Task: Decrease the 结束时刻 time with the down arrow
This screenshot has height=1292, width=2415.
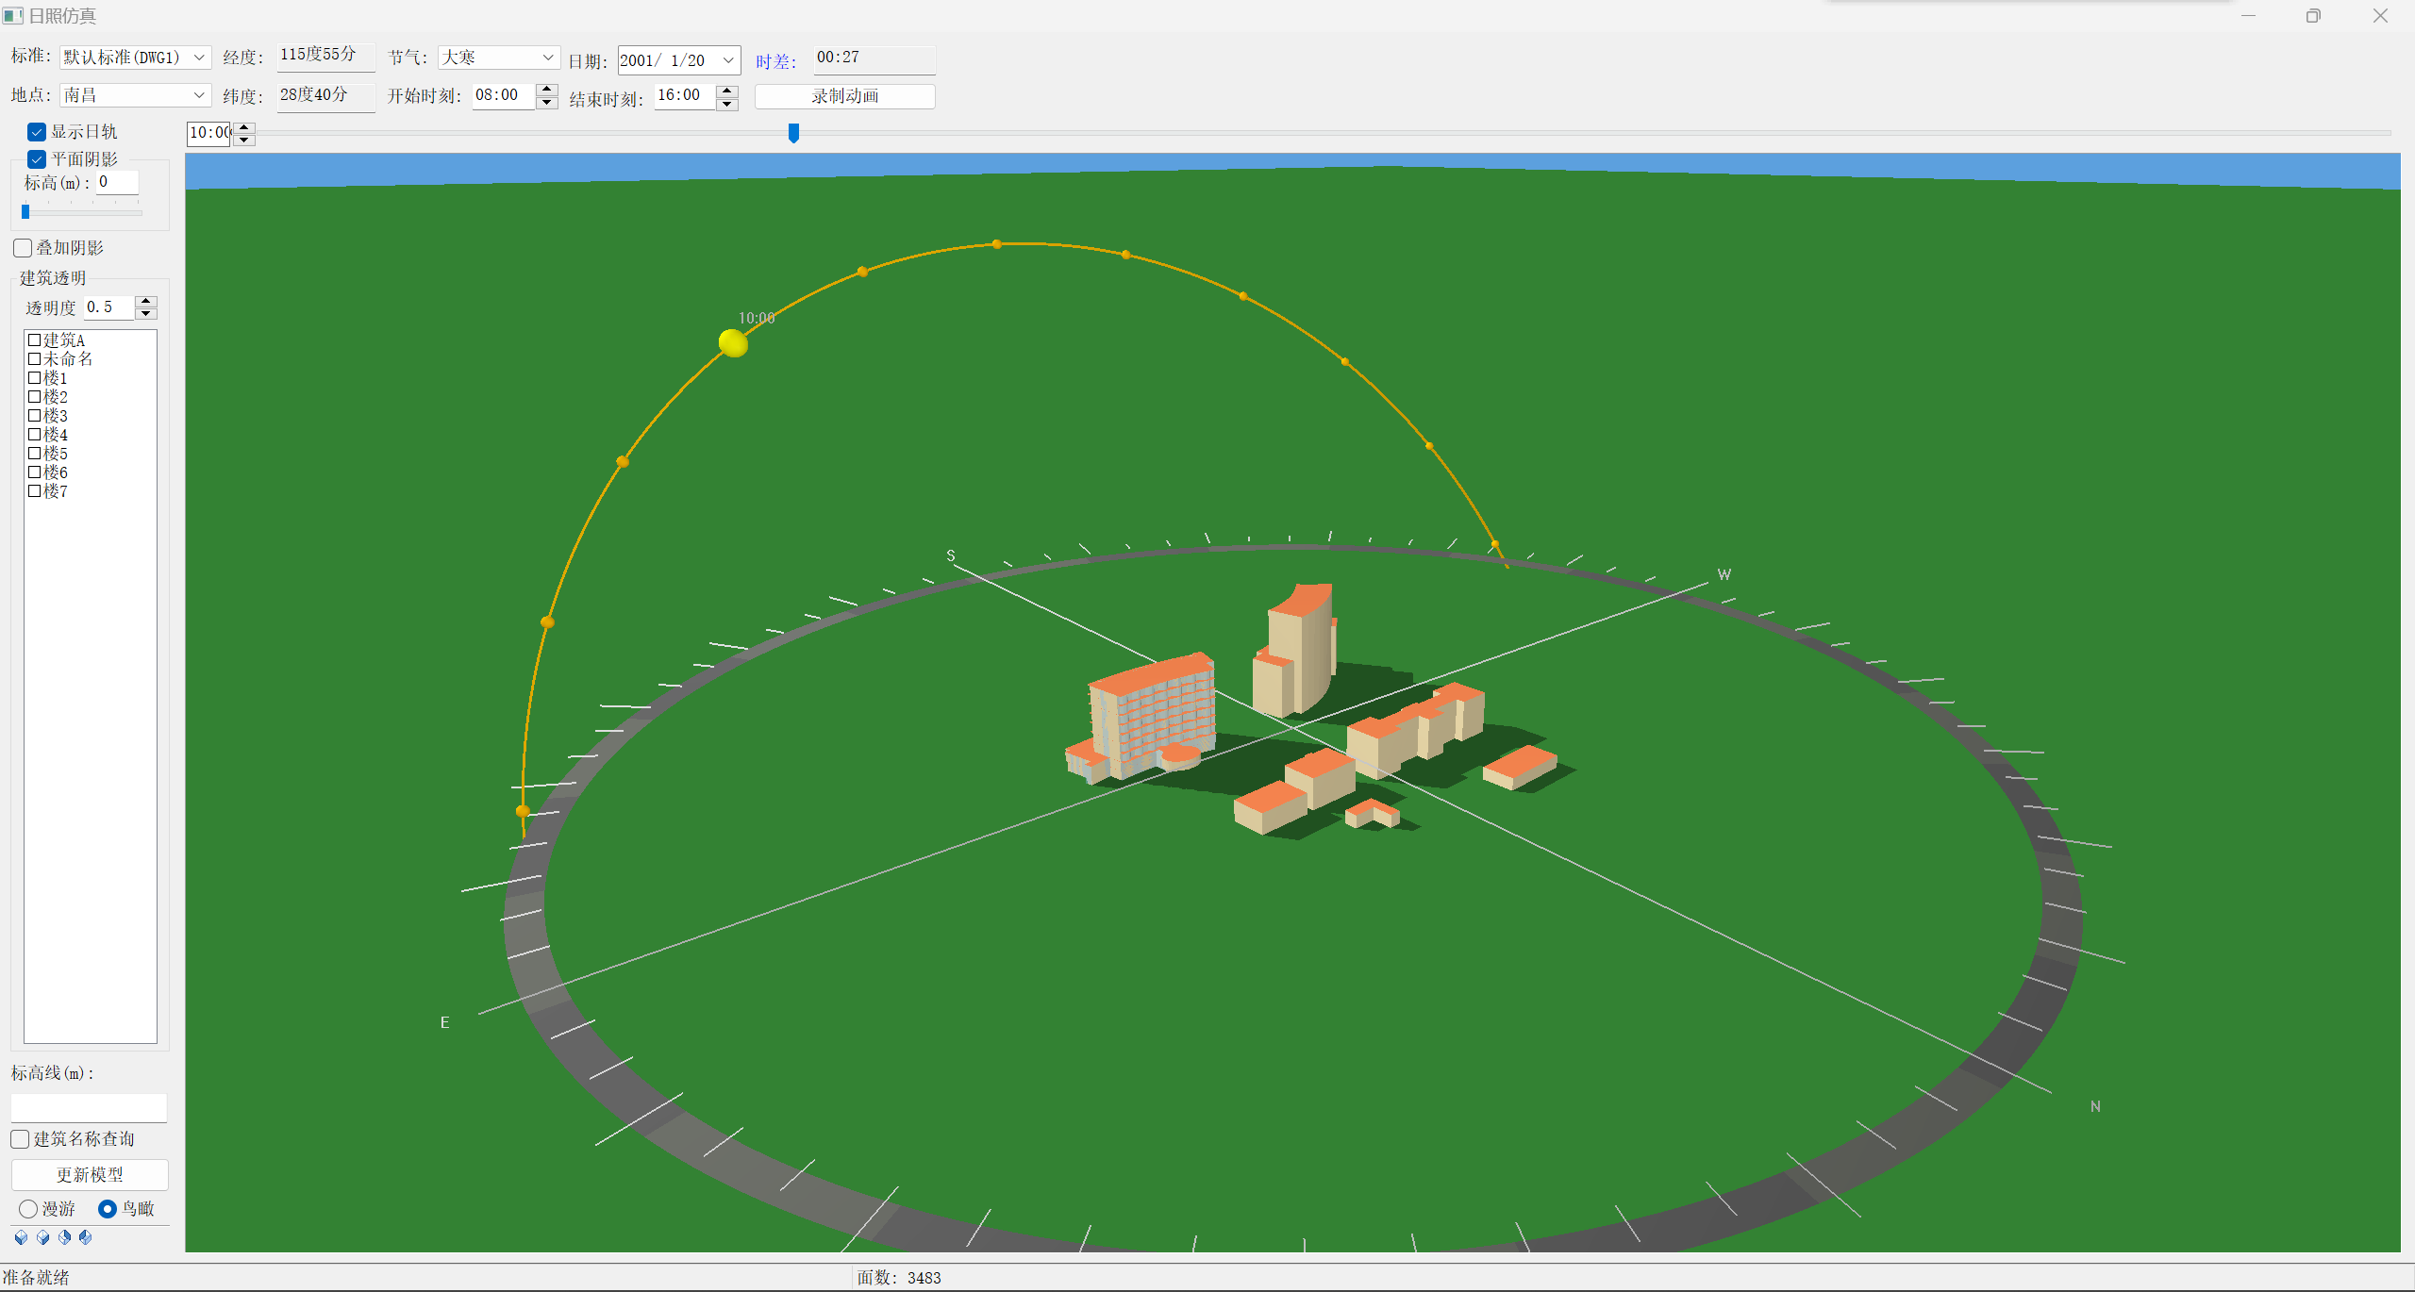Action: point(727,104)
